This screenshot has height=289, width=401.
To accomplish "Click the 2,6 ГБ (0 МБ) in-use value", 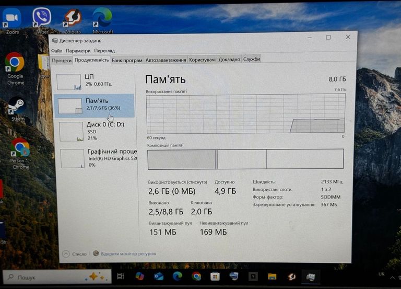I will click(172, 191).
